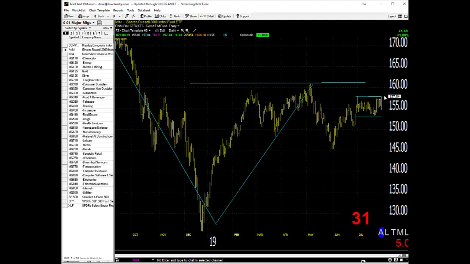Select MG136 Silver row
Image resolution: width=470 pixels, height=264 pixels.
point(88,76)
